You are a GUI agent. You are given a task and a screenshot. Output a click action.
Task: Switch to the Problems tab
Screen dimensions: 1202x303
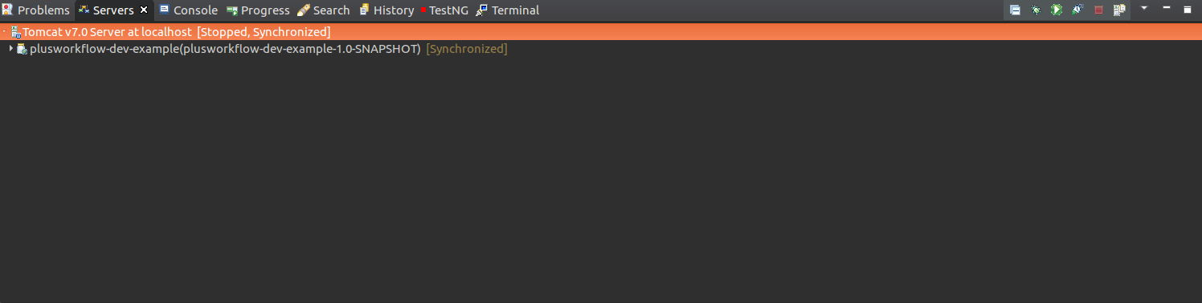pyautogui.click(x=36, y=10)
